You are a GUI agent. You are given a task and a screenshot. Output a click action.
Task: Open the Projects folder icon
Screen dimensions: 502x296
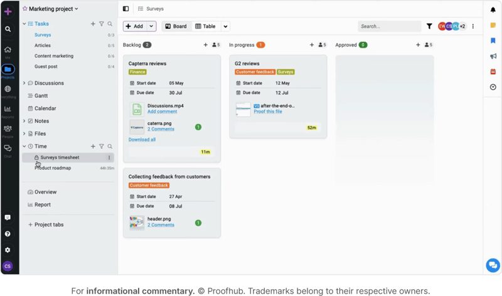point(8,69)
